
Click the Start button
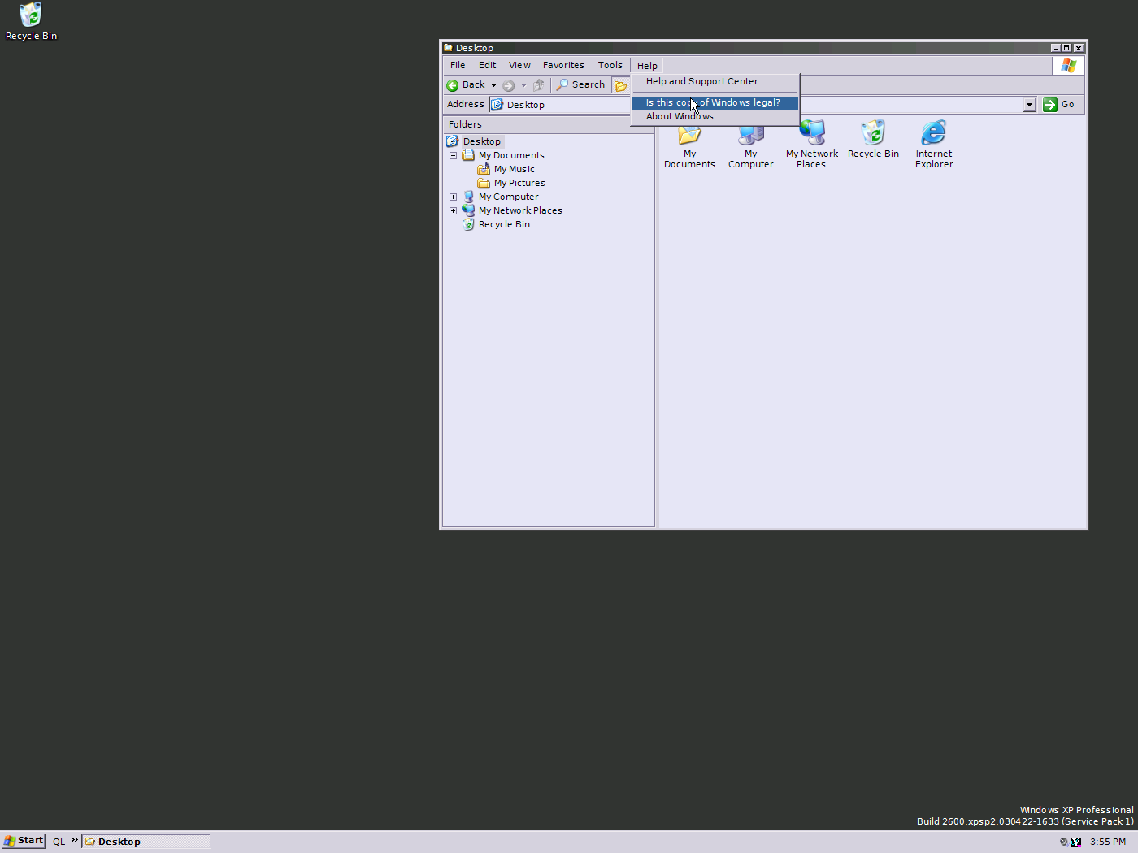tap(24, 842)
